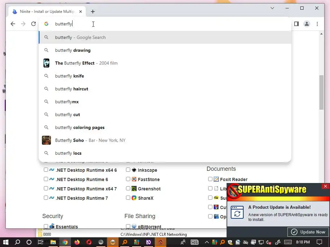Open the 8:18 PM clock
Image resolution: width=330 pixels, height=247 pixels.
pyautogui.click(x=303, y=242)
